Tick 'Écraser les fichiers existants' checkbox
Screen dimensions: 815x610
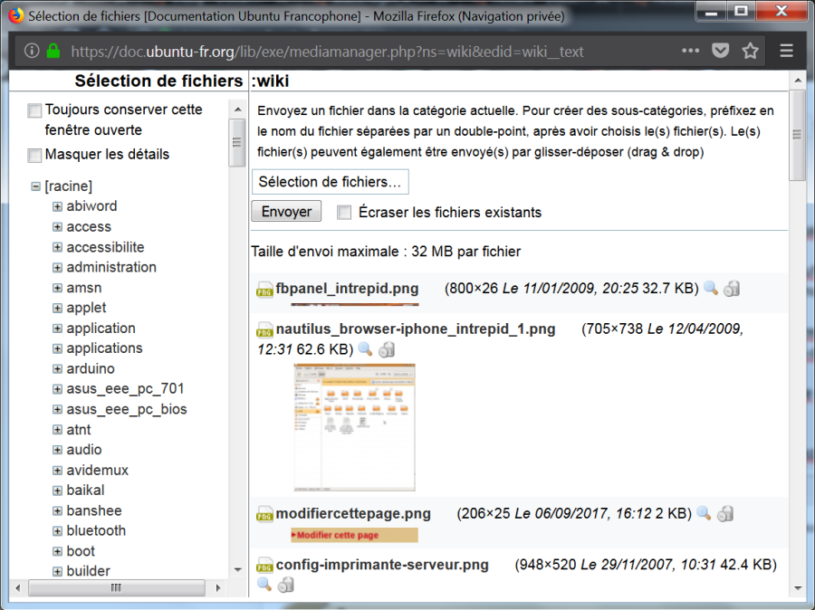coord(344,213)
